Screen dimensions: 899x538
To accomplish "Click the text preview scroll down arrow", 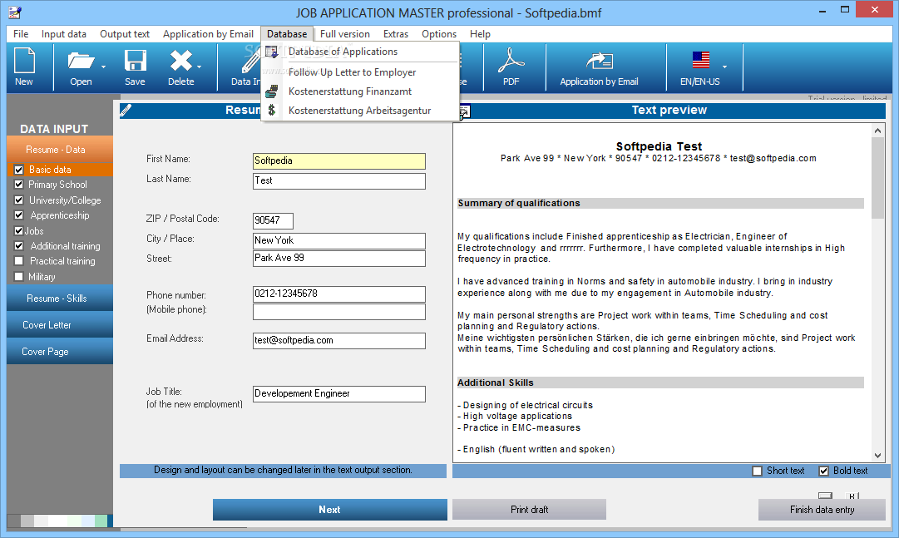I will [x=877, y=456].
